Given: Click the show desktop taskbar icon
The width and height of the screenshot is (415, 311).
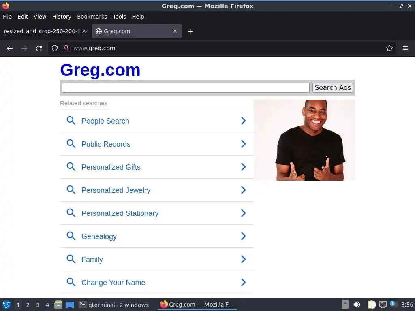Looking at the screenshot, I should (70, 305).
